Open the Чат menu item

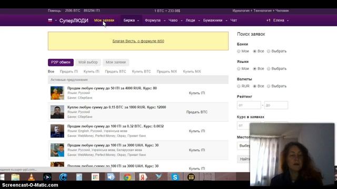[234, 20]
